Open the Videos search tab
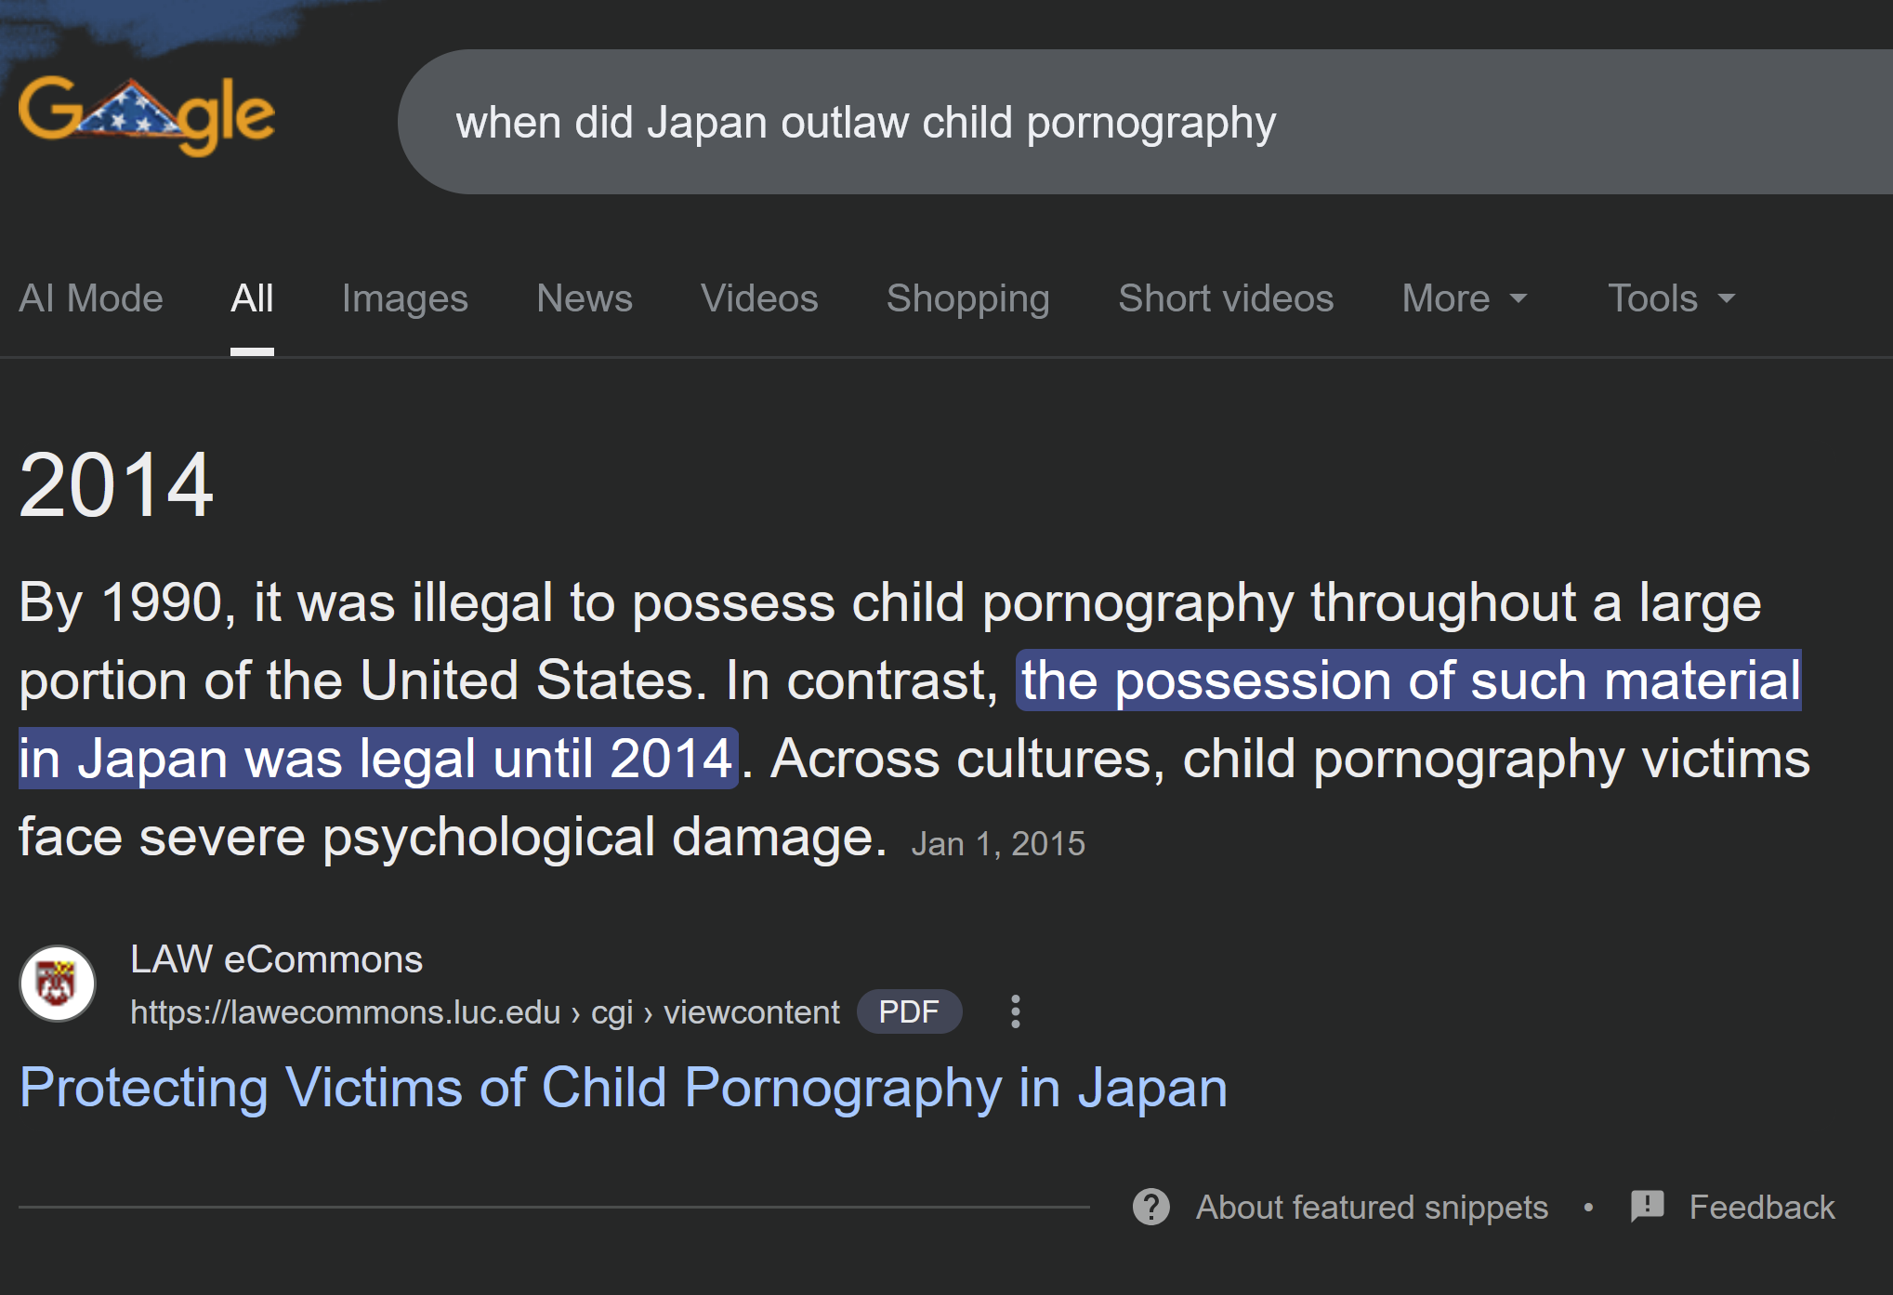Screen dimensions: 1893x1295 (758, 298)
